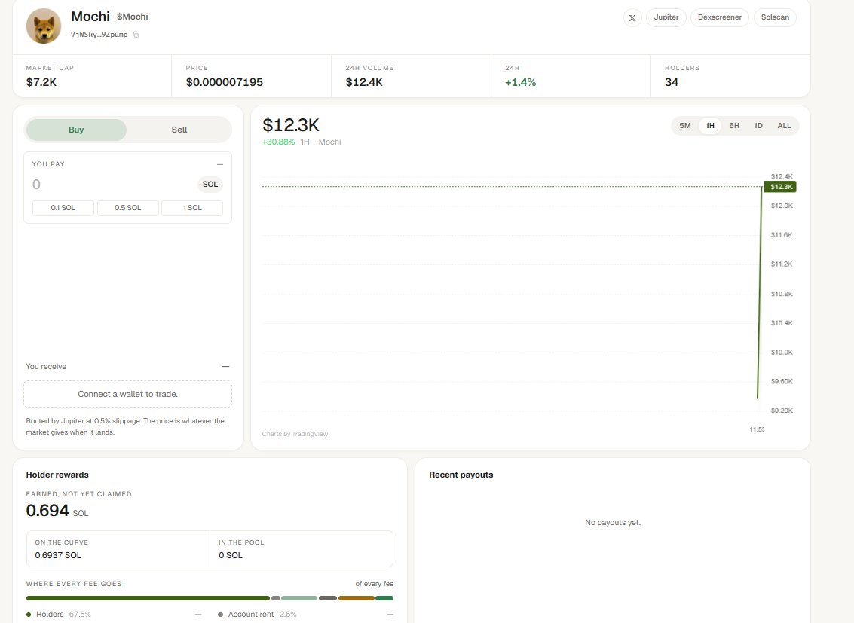Open the Solscan link
Viewport: 854px width, 623px height.
tap(775, 17)
